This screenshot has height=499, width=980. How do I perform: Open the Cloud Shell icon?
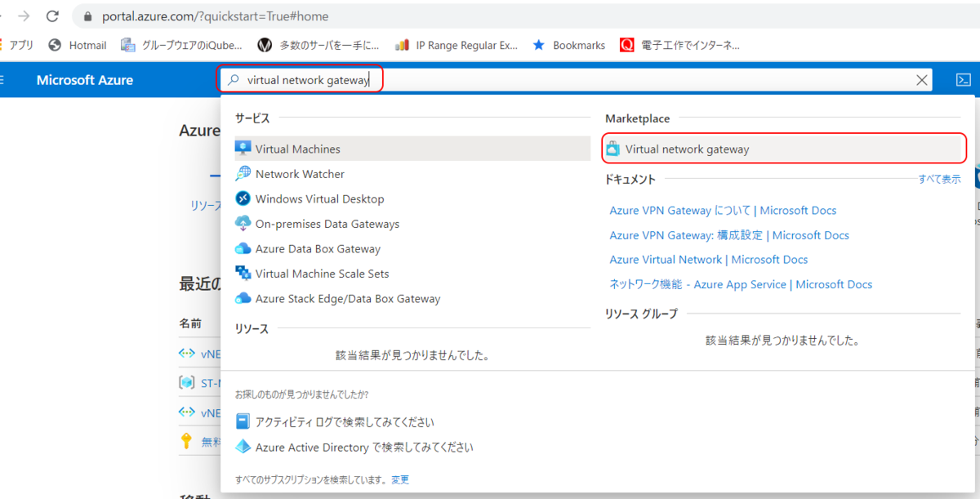point(963,80)
